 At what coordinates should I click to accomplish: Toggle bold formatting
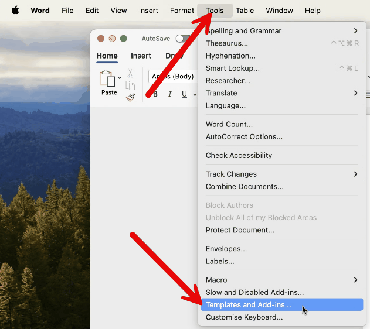(x=155, y=94)
